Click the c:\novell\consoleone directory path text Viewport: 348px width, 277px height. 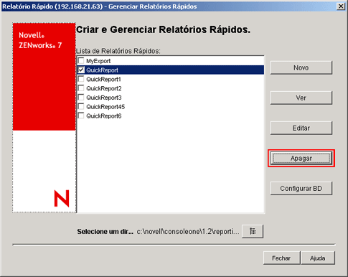click(188, 232)
